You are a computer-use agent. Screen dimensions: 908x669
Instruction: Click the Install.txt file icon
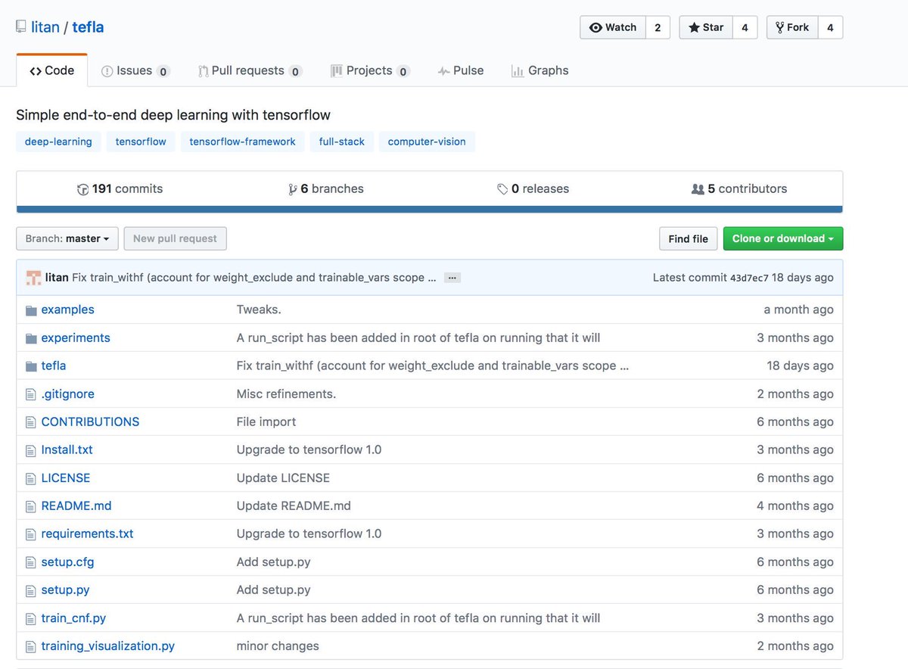(31, 450)
